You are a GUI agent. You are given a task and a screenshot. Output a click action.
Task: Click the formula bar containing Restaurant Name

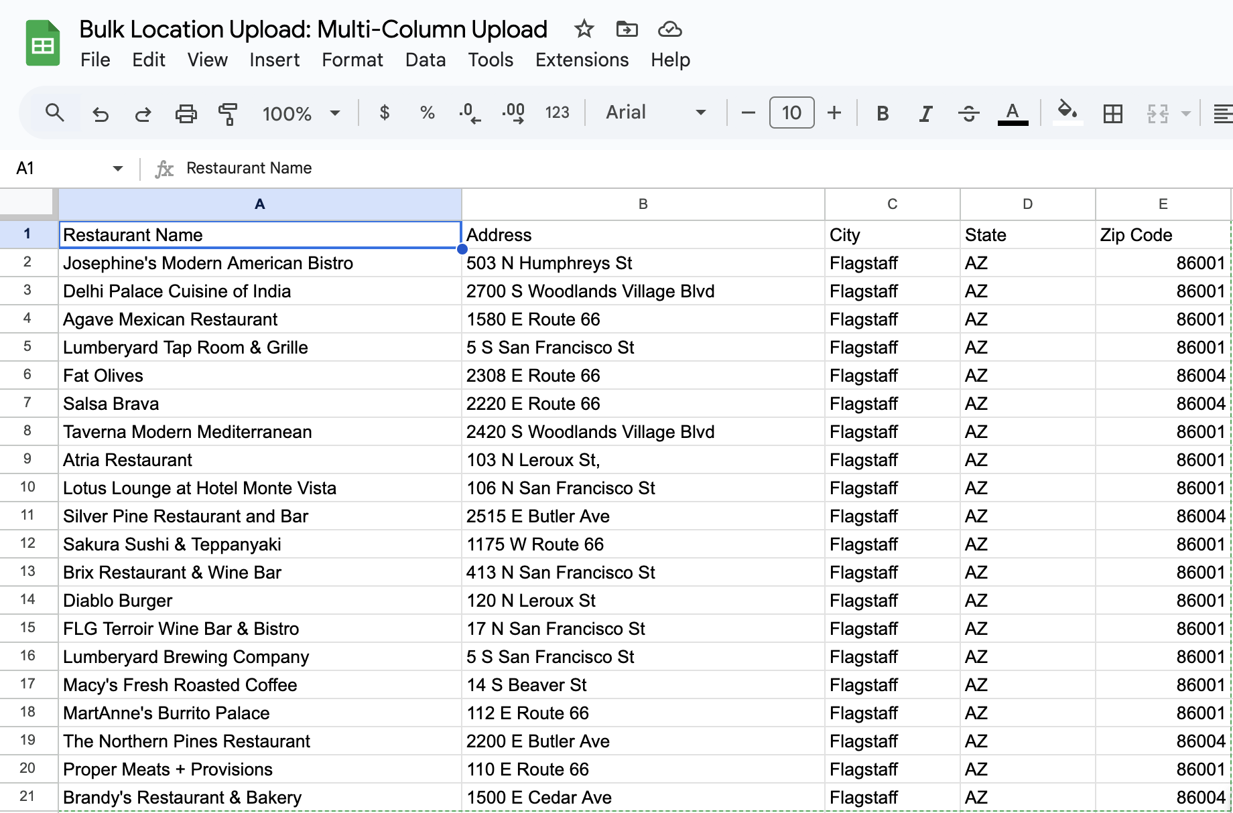[x=704, y=168]
